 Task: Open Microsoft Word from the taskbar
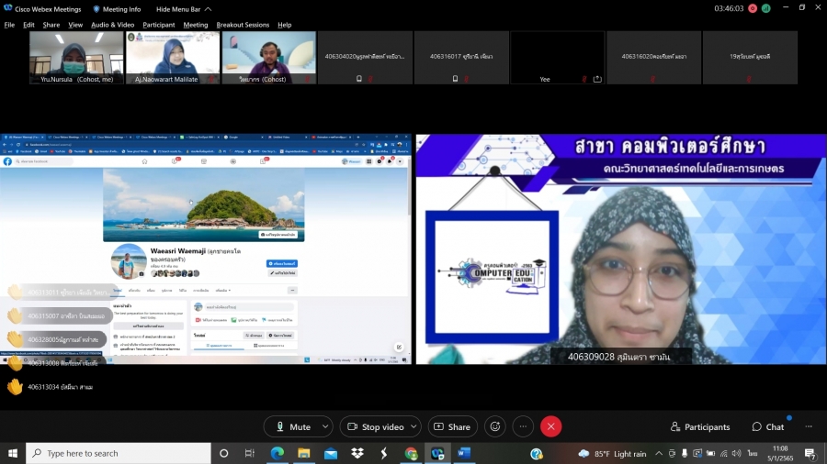pyautogui.click(x=463, y=453)
